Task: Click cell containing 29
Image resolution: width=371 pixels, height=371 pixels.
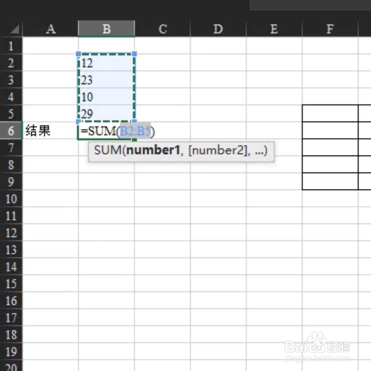Action: coord(106,114)
